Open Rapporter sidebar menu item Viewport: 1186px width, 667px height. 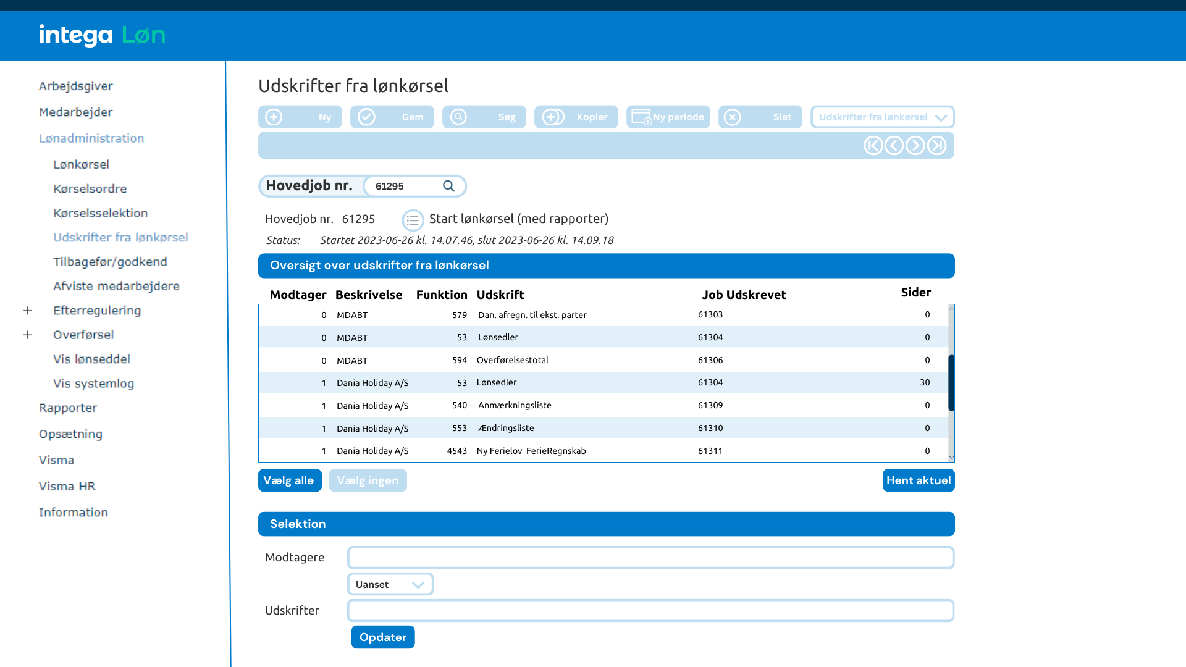[x=68, y=408]
